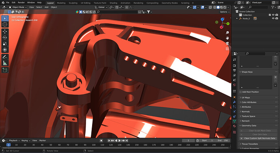Open the Playback dropdown in timeline
This screenshot has width=280, height=153.
point(14,141)
